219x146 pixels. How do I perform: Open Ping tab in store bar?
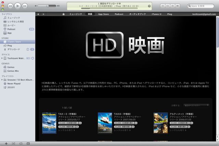pos(170,14)
